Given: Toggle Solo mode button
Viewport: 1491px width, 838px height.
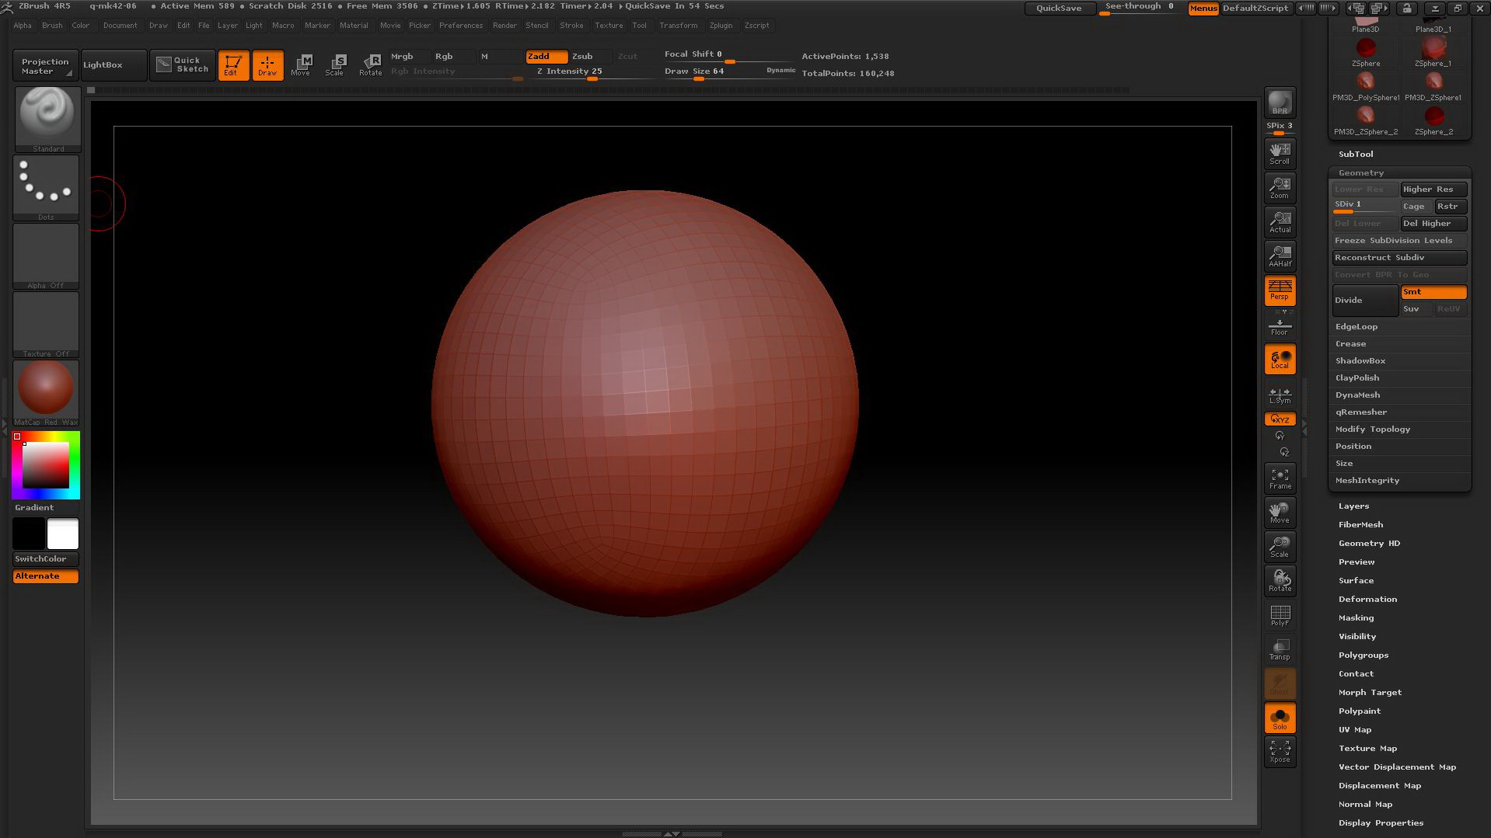Looking at the screenshot, I should 1280,719.
